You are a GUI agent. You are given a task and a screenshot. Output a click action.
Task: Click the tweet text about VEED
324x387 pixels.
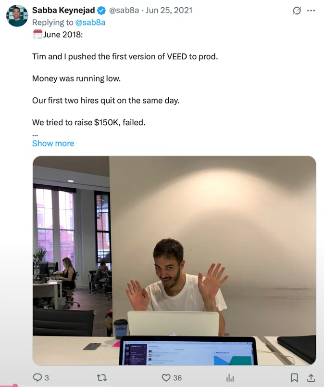125,56
